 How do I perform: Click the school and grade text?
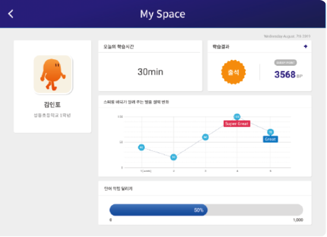click(x=52, y=116)
